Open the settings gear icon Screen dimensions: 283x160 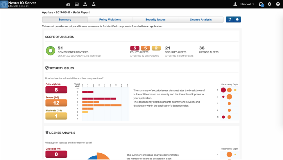click(269, 4)
